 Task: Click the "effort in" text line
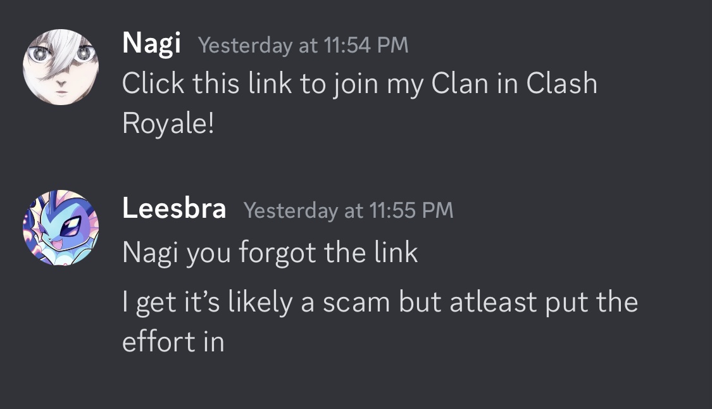click(173, 342)
